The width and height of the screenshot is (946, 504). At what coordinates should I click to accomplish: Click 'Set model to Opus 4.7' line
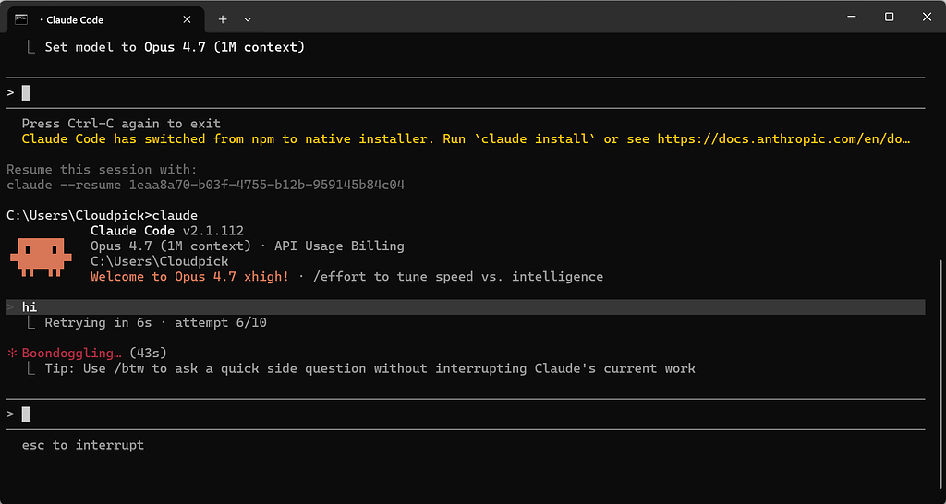tap(175, 47)
